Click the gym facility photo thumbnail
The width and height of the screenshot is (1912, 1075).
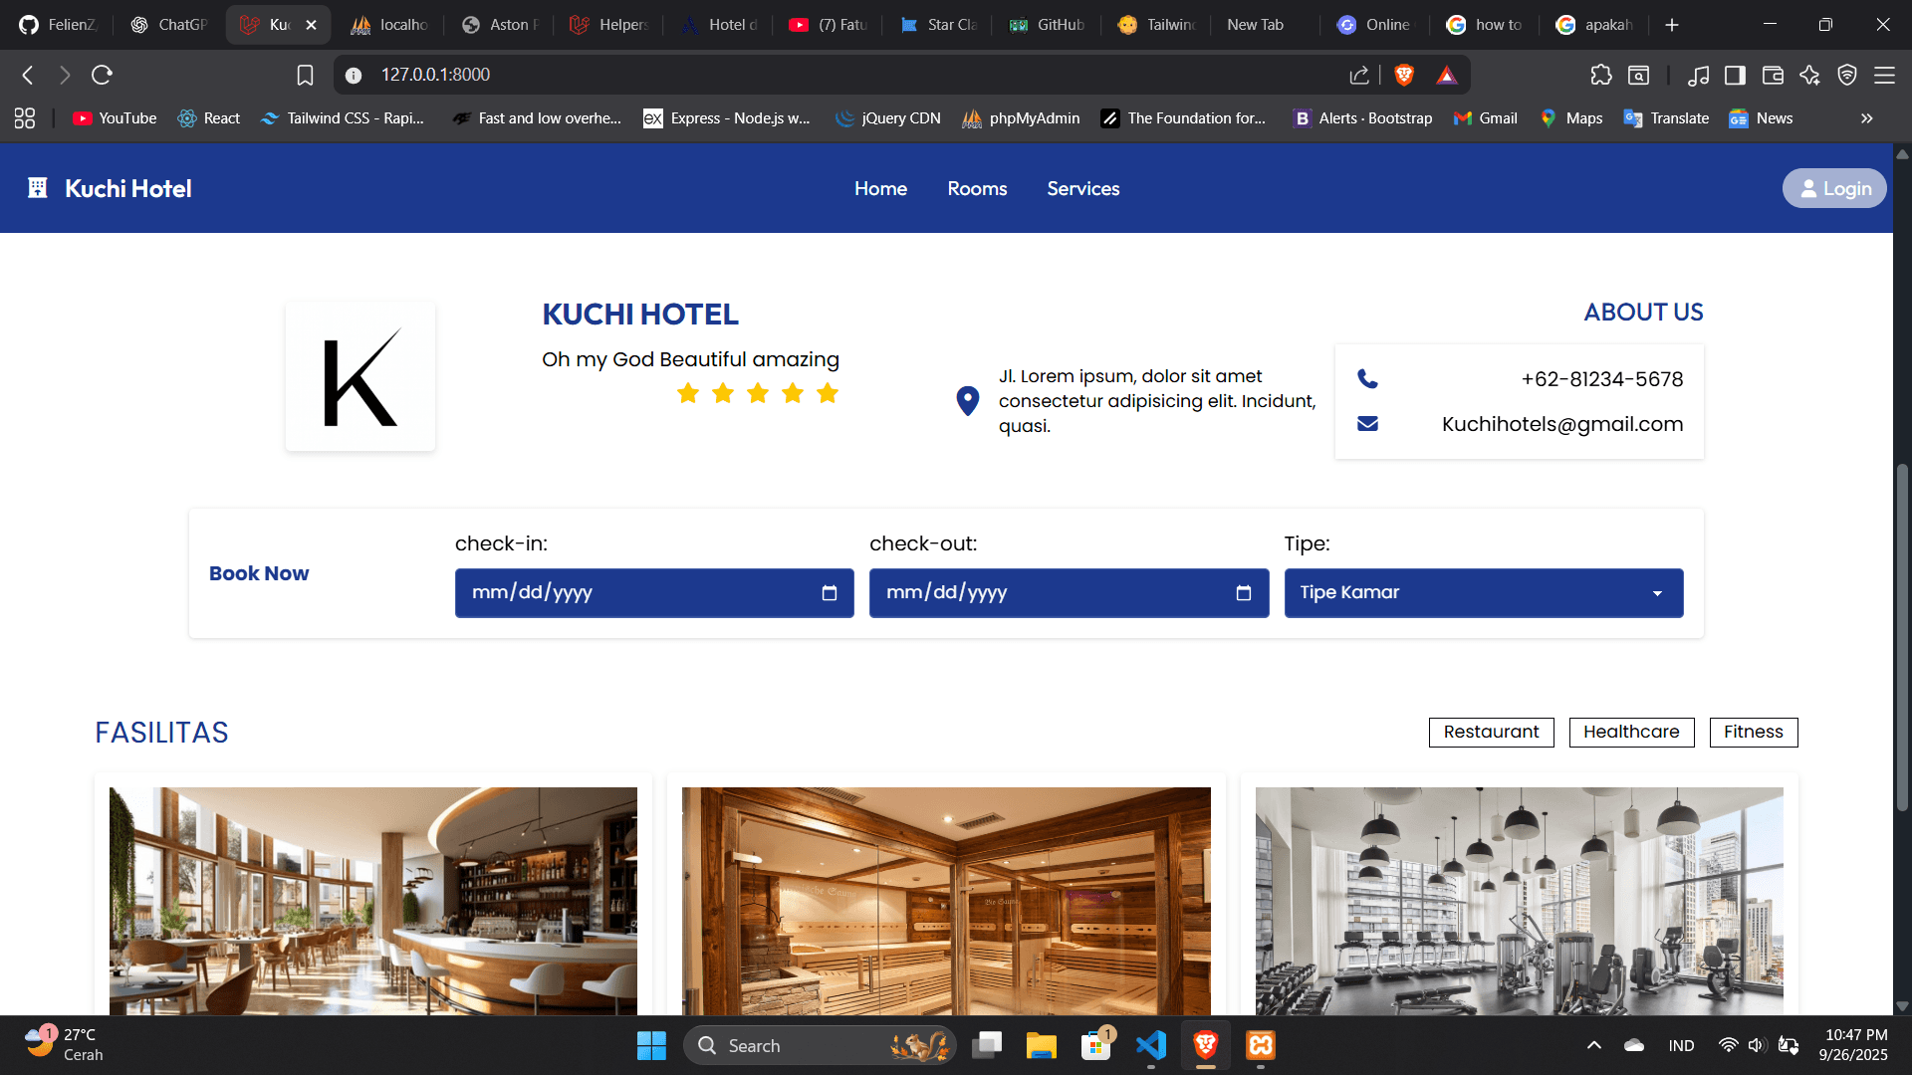click(1518, 901)
